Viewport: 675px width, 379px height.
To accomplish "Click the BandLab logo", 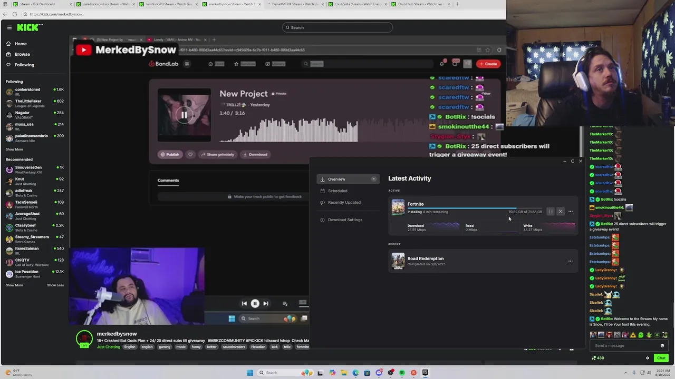I will tap(163, 64).
